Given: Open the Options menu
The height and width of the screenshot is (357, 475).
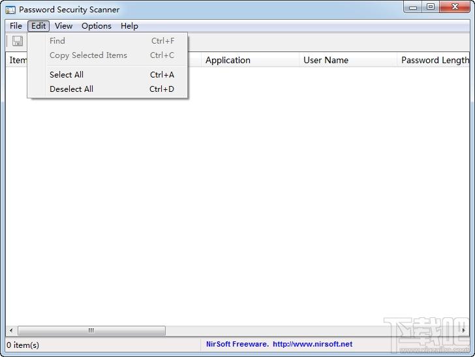Looking at the screenshot, I should pos(97,26).
